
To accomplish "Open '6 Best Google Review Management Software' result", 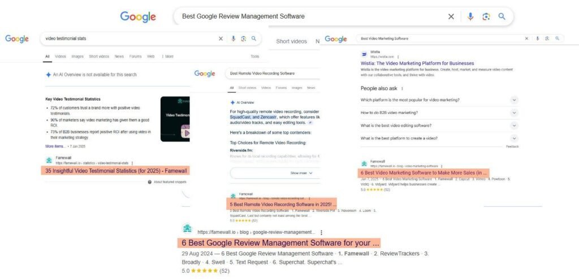I will 280,243.
